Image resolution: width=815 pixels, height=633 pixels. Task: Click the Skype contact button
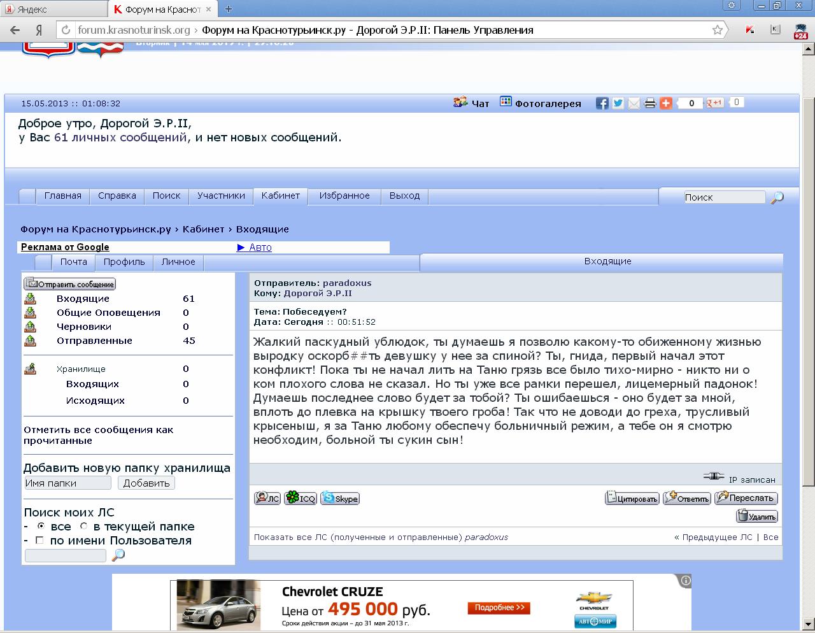[340, 499]
